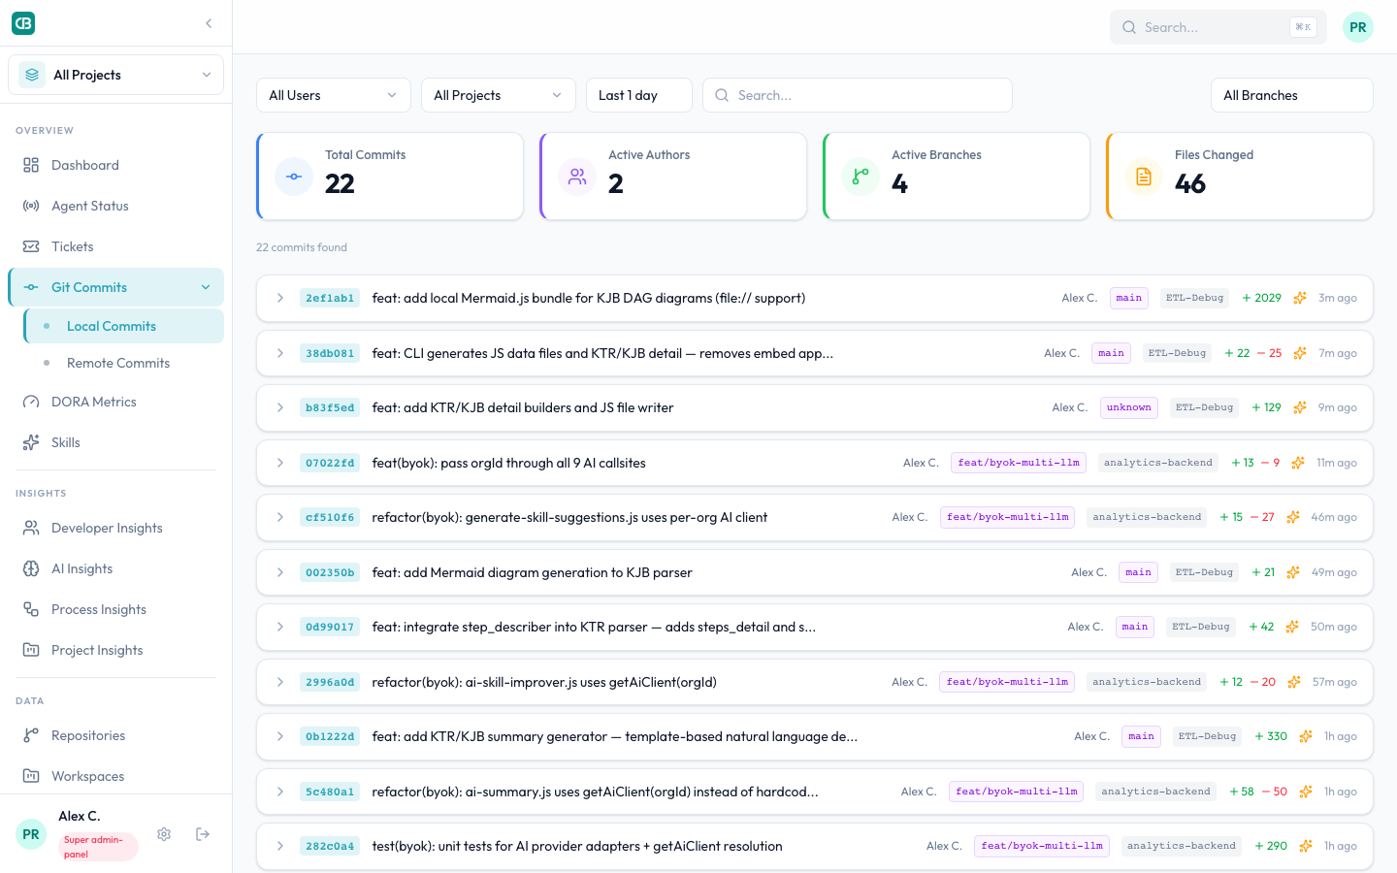Viewport: 1397px width, 873px height.
Task: Click the main branch tag on 2ef1ab1
Action: tap(1129, 298)
